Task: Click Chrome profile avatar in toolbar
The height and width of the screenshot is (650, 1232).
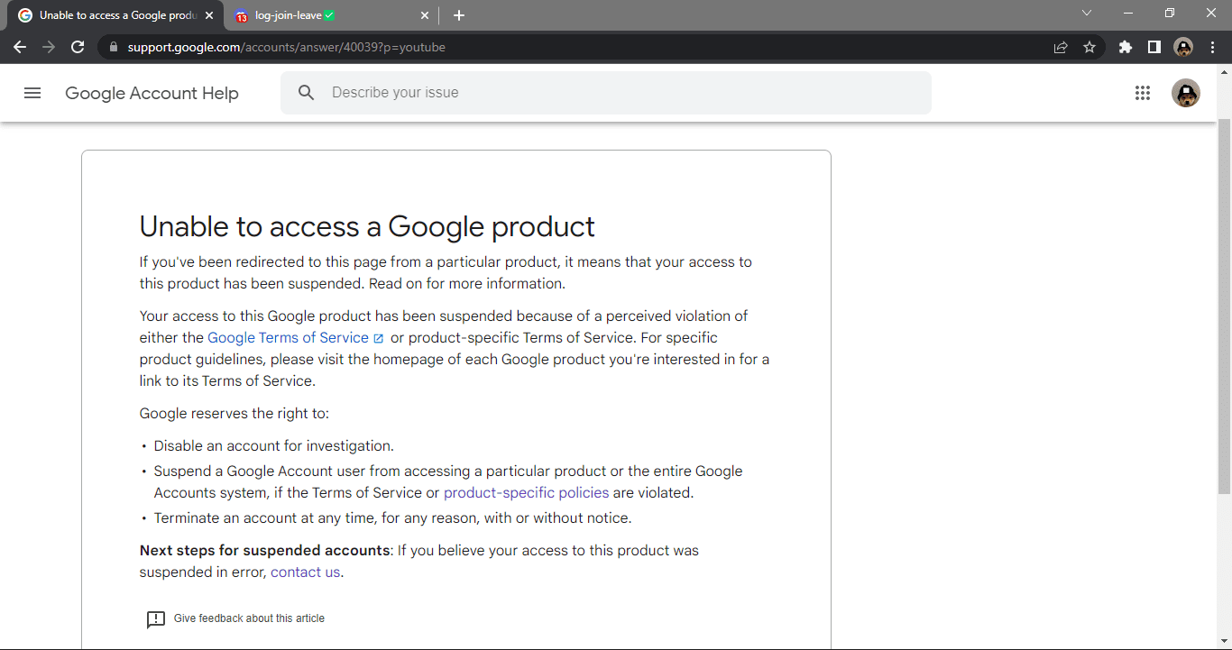Action: click(x=1183, y=47)
